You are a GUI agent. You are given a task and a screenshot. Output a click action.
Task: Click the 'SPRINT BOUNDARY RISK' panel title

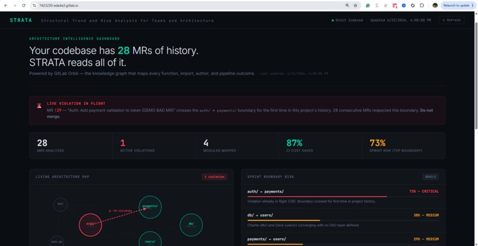click(x=270, y=177)
